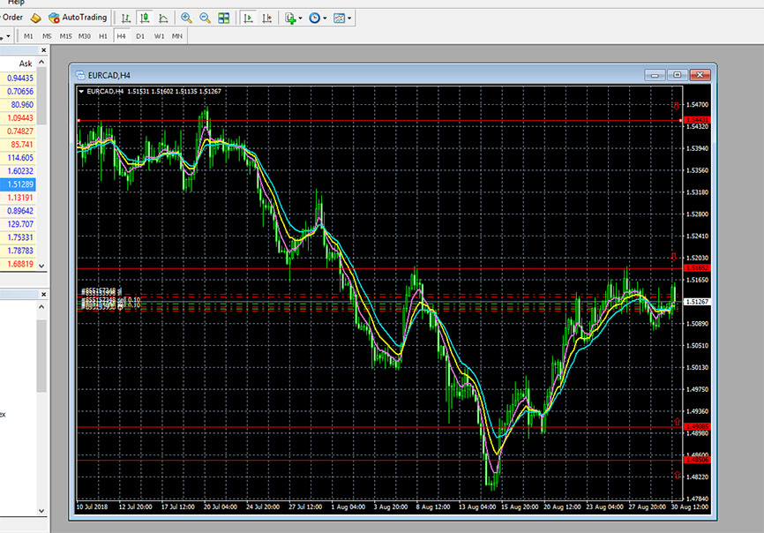The width and height of the screenshot is (764, 533).
Task: Toggle chart auto scroll
Action: 248,17
